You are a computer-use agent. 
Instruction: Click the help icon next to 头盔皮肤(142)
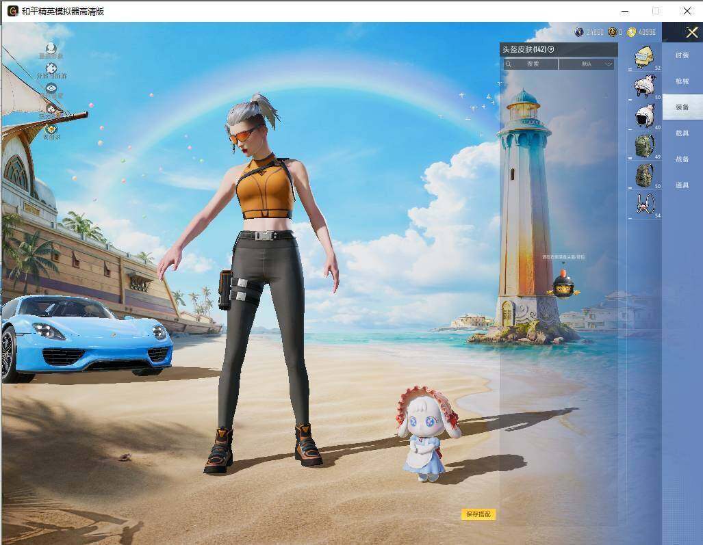pos(551,49)
